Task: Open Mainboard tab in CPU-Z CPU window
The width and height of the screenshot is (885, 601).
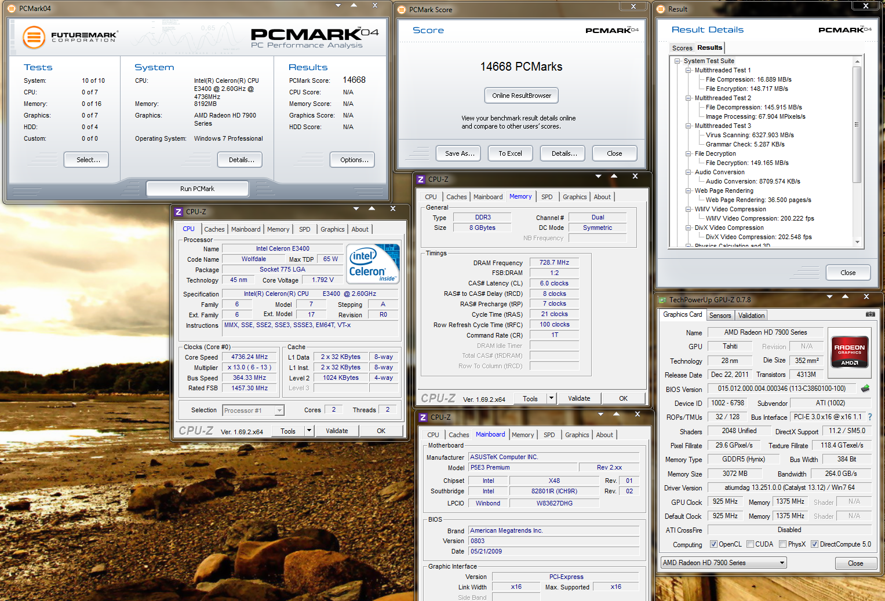Action: (x=246, y=229)
